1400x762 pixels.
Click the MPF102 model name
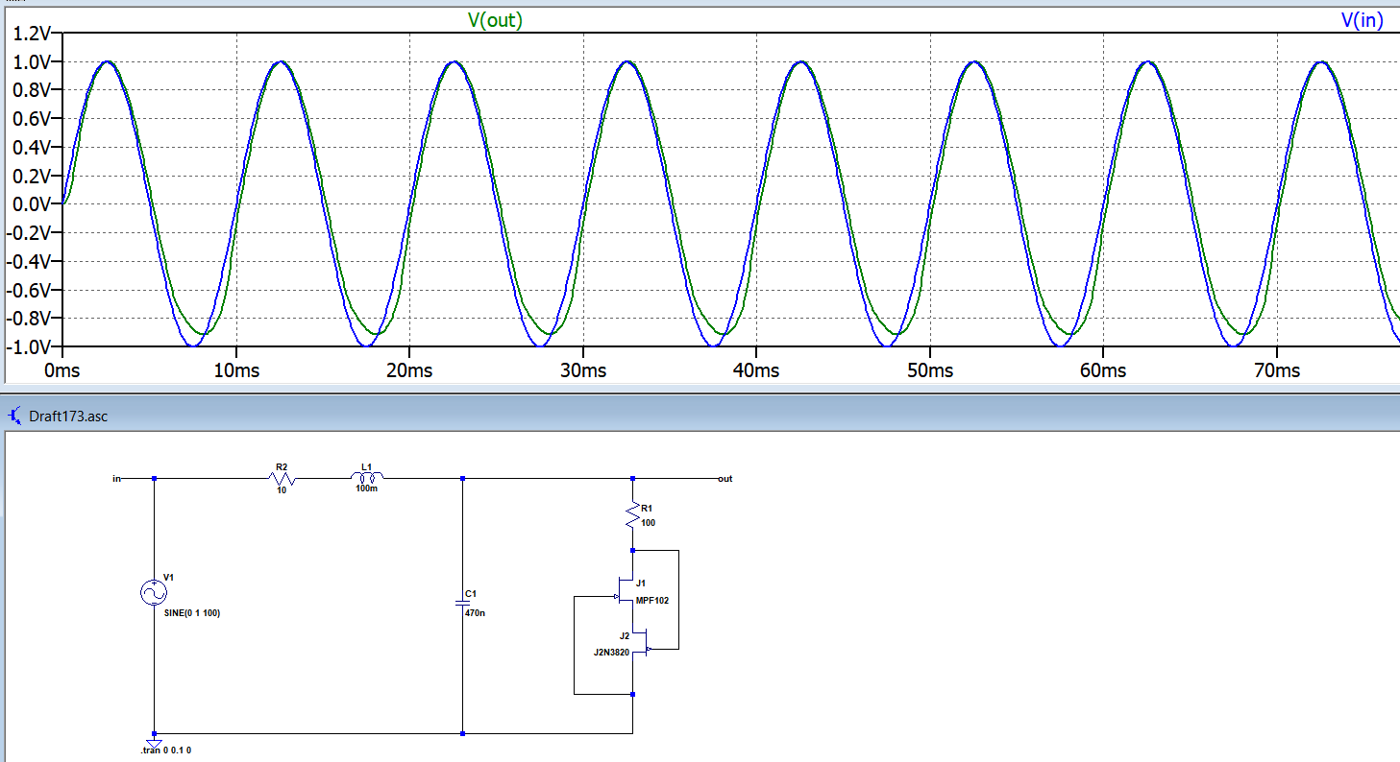pos(651,601)
